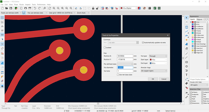Open the Annular rings dropdown
The width and height of the screenshot is (209, 112).
click(x=154, y=71)
